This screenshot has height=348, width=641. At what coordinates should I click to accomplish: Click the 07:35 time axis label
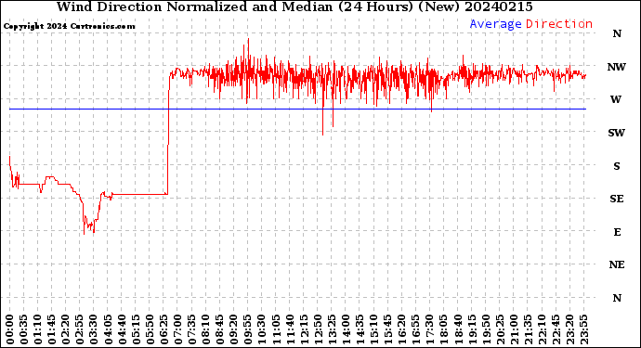pos(191,329)
